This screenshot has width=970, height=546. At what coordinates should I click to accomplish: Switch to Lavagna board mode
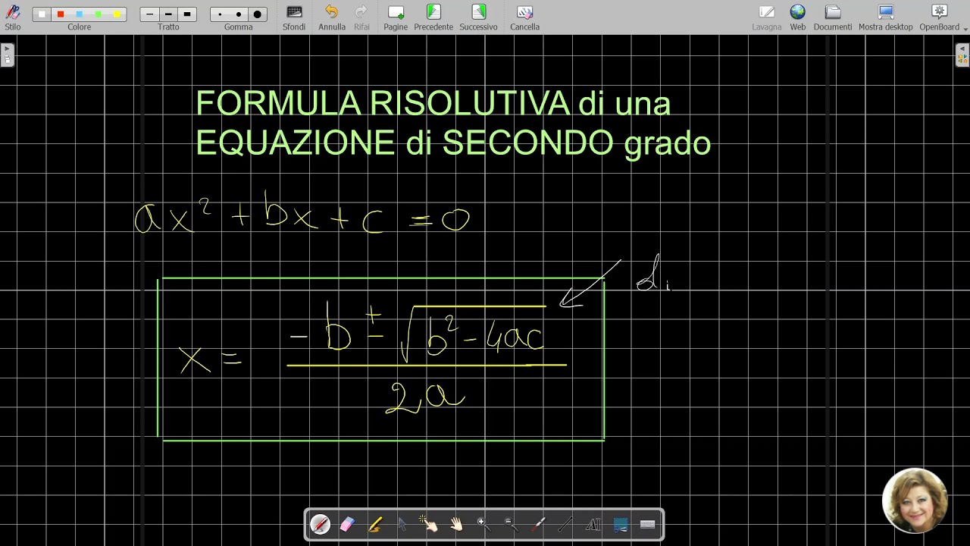(x=767, y=17)
